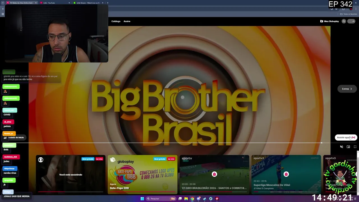359x202 pixels.
Task: Close the brkk - YouTube tab
Action: [69, 3]
